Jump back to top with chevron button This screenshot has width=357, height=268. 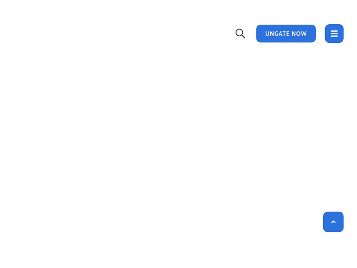pos(333,222)
